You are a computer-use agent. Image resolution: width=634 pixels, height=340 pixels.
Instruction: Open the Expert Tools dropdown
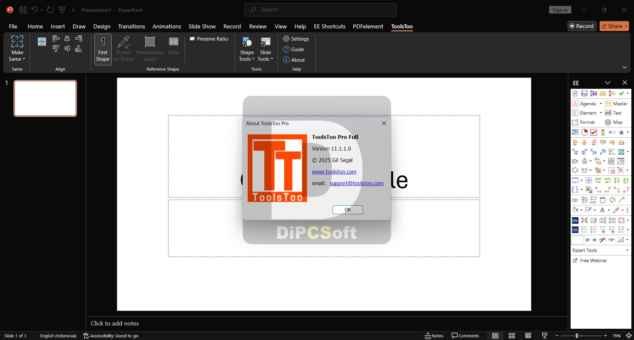click(x=600, y=250)
